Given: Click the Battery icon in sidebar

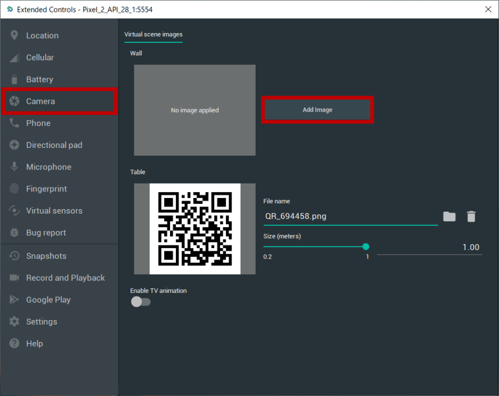Looking at the screenshot, I should click(x=14, y=79).
